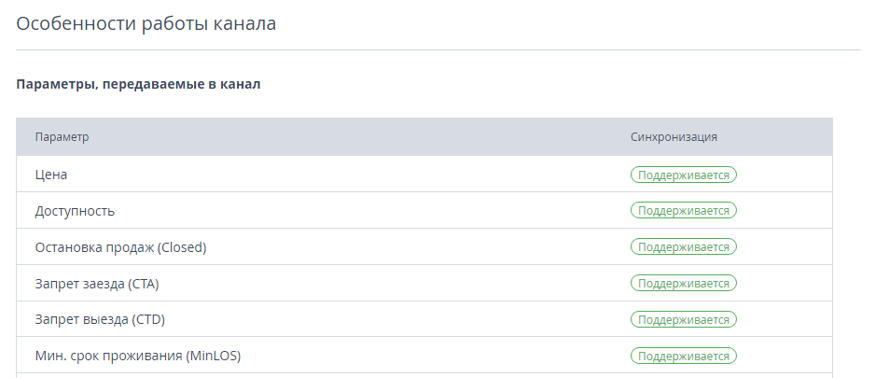This screenshot has height=378, width=875.
Task: Click the "Запрет выезда (CTD)" label
Action: click(x=100, y=319)
